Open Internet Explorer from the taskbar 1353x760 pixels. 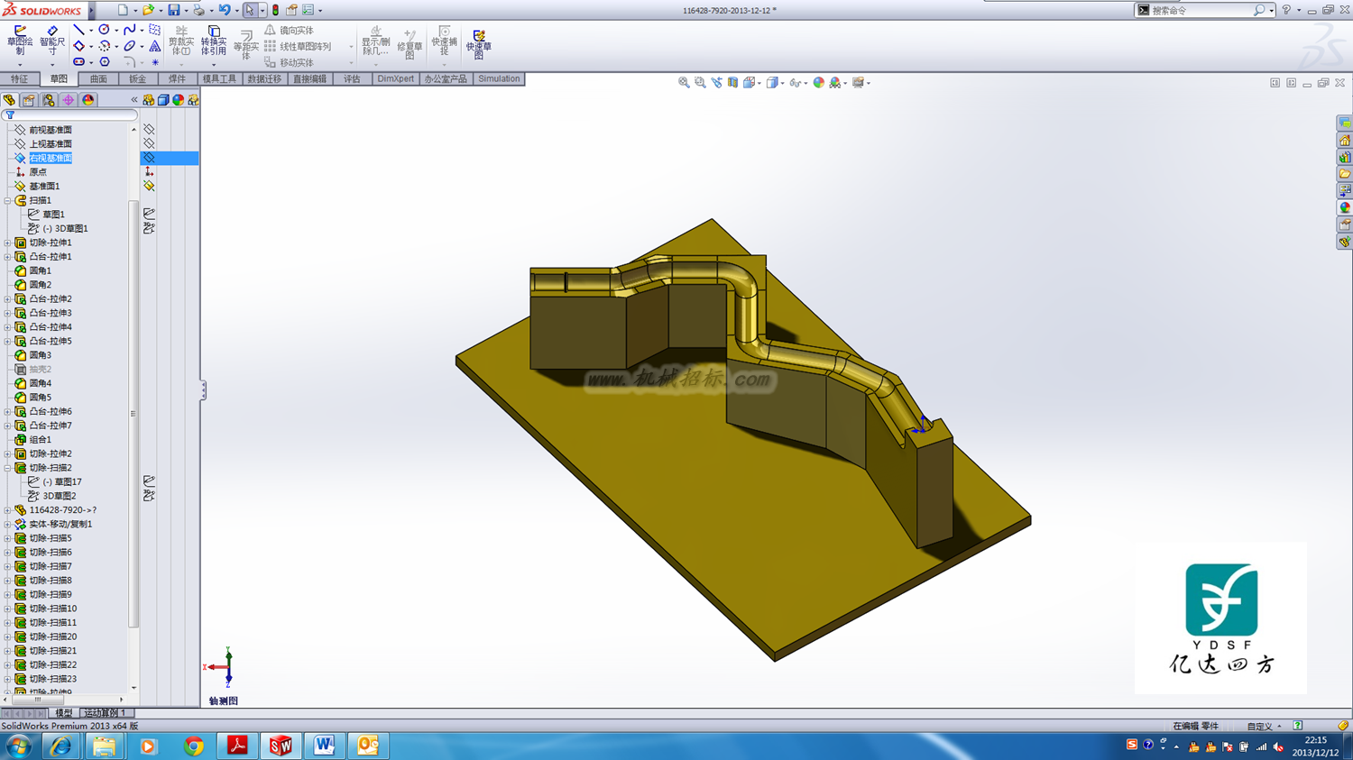(x=60, y=746)
